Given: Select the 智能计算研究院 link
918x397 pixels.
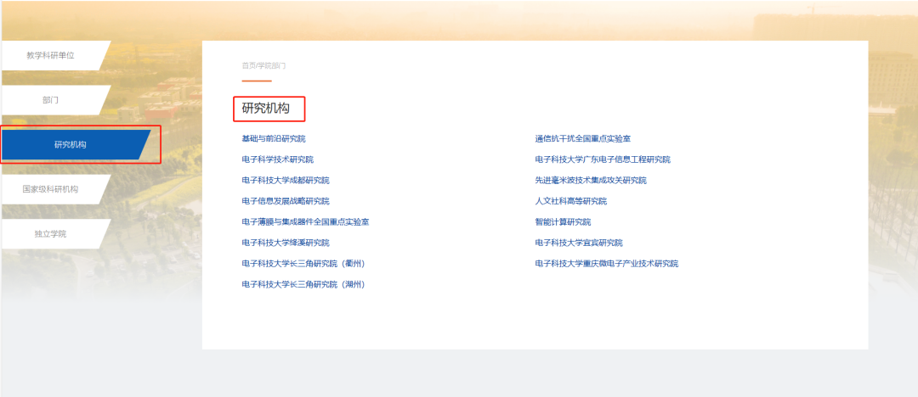Looking at the screenshot, I should click(x=563, y=222).
